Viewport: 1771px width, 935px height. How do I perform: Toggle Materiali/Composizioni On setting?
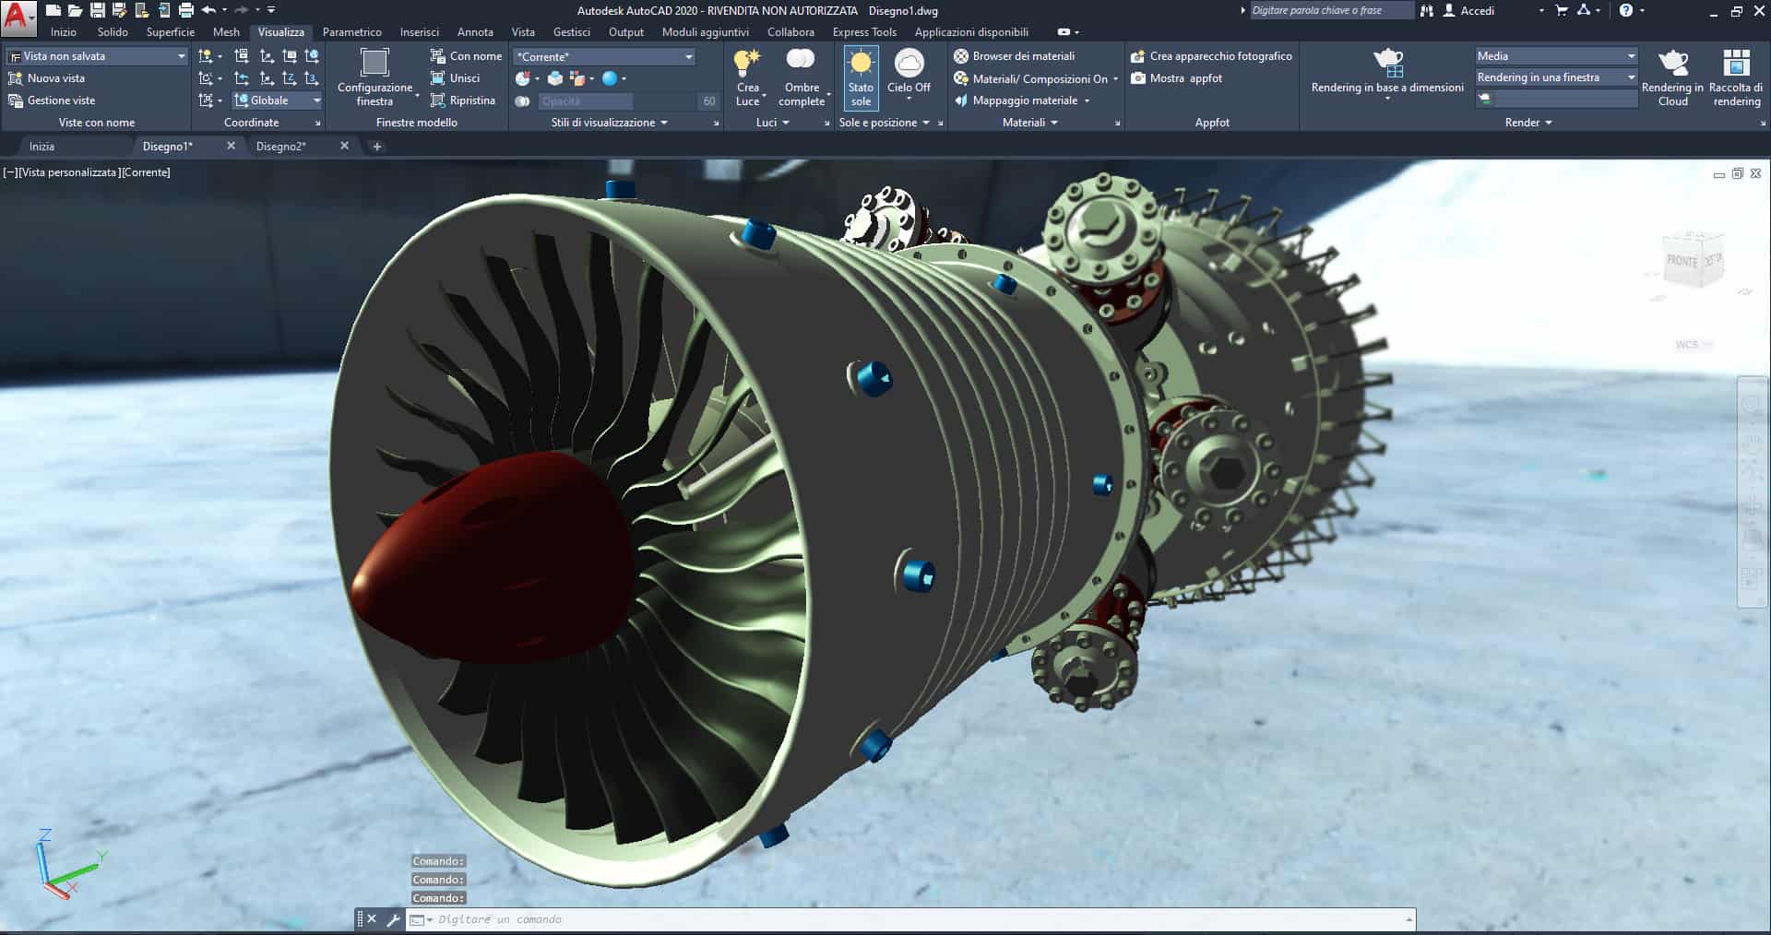[x=1036, y=78]
